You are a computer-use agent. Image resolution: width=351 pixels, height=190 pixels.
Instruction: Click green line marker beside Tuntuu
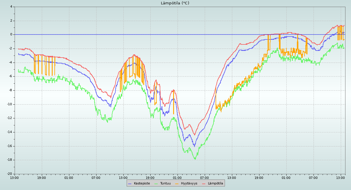pos(156,184)
